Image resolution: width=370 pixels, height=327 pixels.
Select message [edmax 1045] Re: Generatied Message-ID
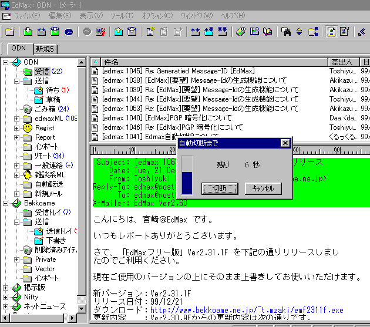[x=178, y=71]
